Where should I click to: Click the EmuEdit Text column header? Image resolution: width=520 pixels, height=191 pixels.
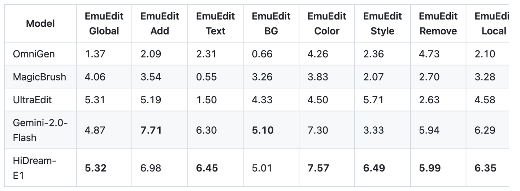click(216, 24)
